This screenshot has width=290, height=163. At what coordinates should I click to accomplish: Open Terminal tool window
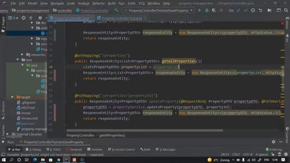coord(95,149)
